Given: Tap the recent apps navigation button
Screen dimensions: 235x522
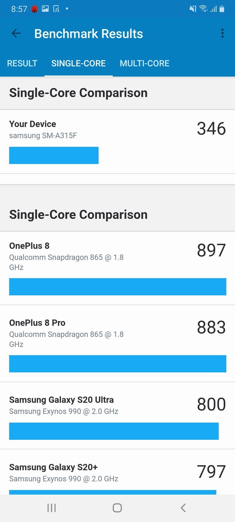Looking at the screenshot, I should [51, 508].
